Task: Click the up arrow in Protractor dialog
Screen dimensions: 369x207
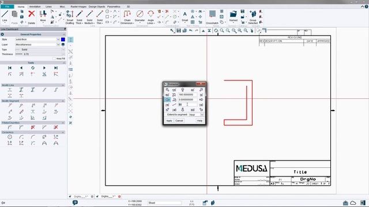Action: coord(182,90)
